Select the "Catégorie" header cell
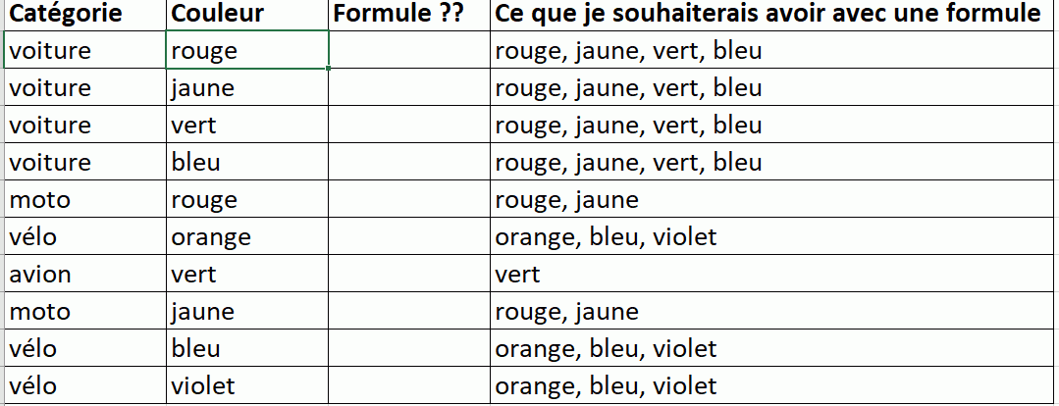 [83, 14]
